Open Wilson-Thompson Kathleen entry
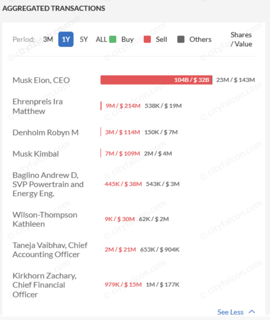 click(x=45, y=220)
